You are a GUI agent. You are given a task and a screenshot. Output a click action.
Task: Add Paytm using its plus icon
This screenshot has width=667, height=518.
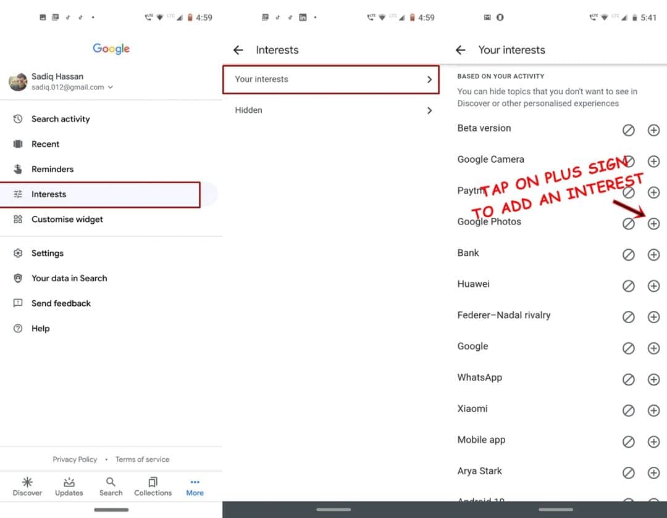(x=653, y=192)
